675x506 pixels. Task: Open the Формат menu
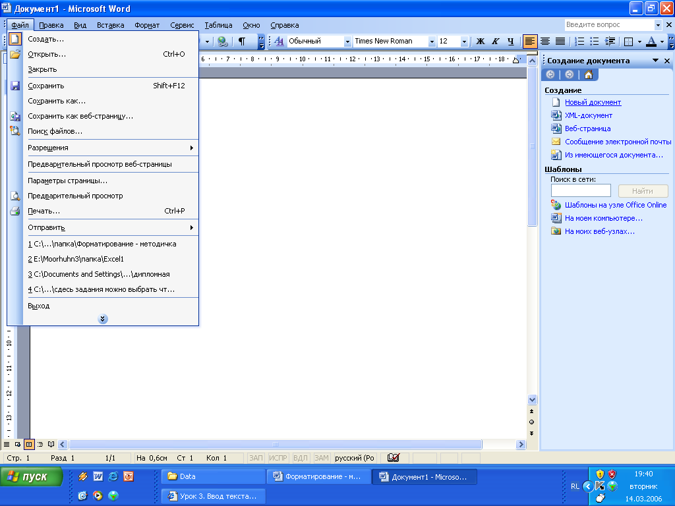[x=147, y=25]
